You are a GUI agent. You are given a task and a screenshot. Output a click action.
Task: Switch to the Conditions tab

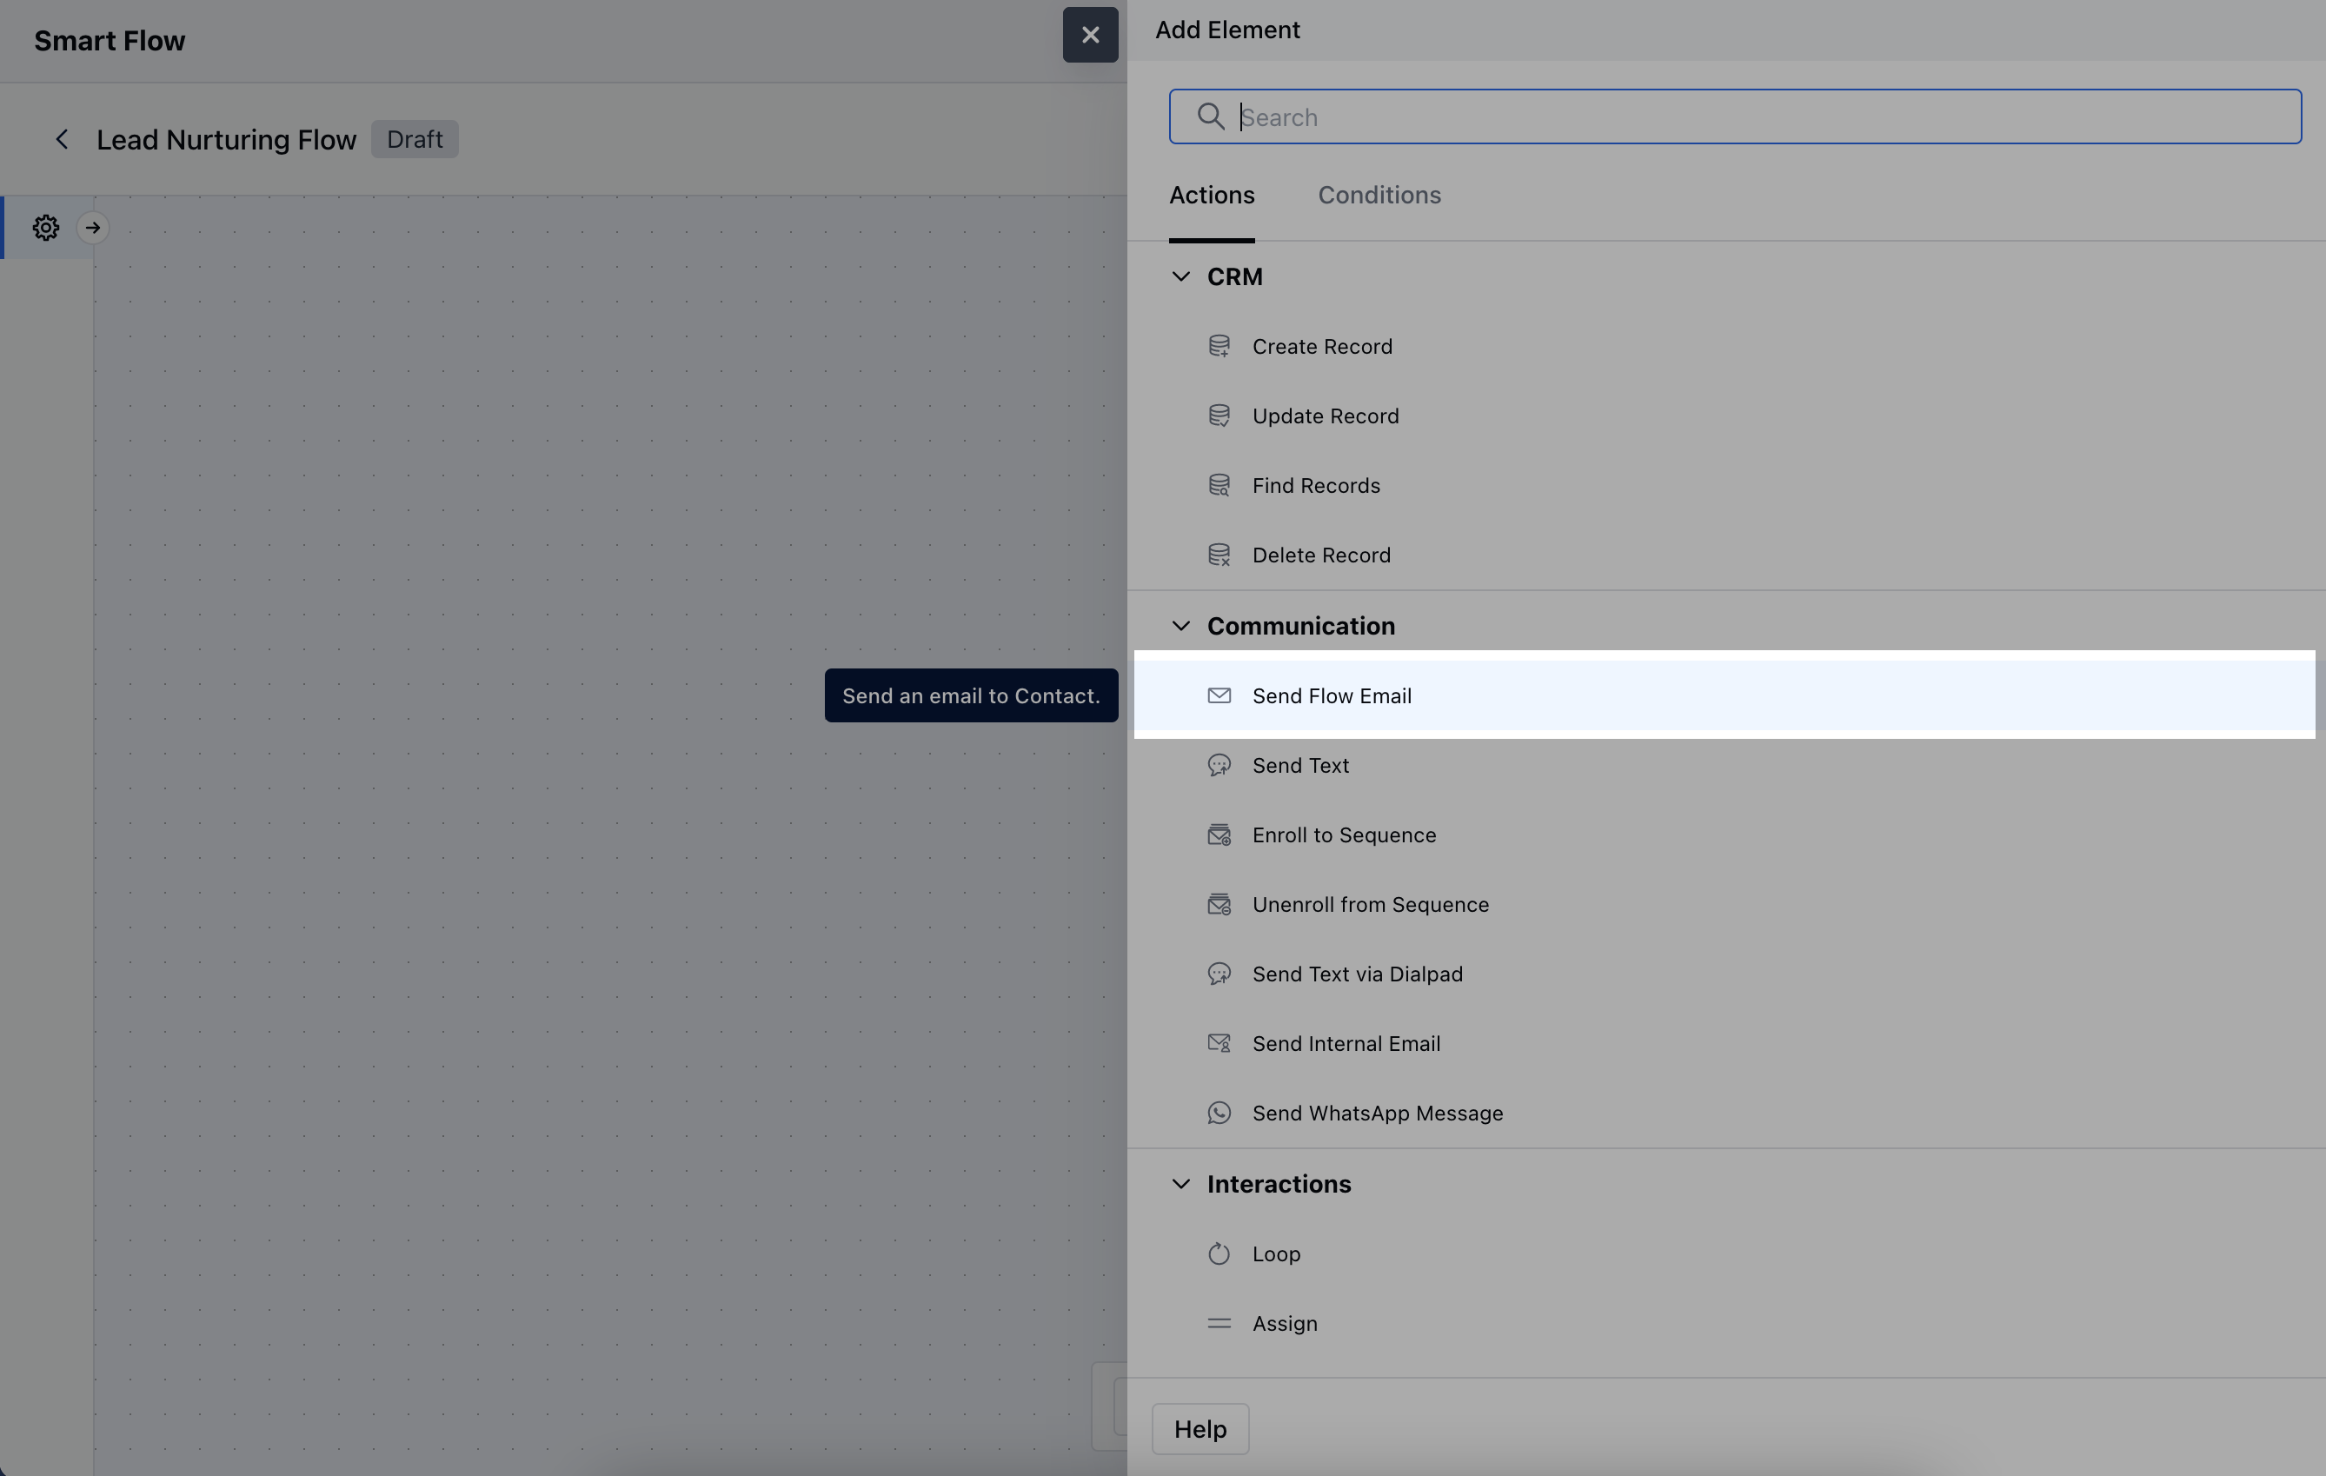tap(1379, 196)
